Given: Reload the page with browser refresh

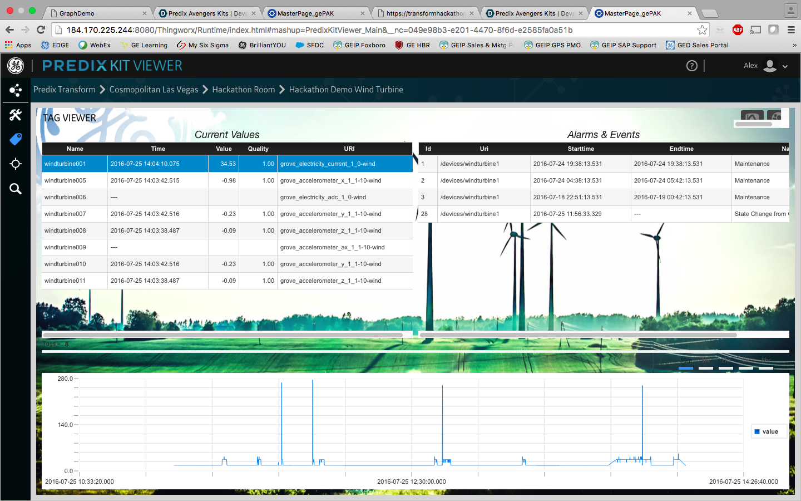Looking at the screenshot, I should click(x=41, y=30).
